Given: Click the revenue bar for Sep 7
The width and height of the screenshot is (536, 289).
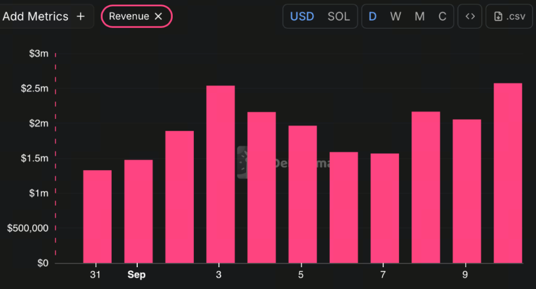Looking at the screenshot, I should pyautogui.click(x=385, y=209).
